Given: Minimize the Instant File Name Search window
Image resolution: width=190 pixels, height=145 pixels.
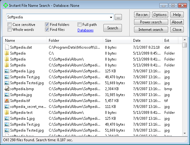Looking at the screenshot, I should [x=163, y=6].
